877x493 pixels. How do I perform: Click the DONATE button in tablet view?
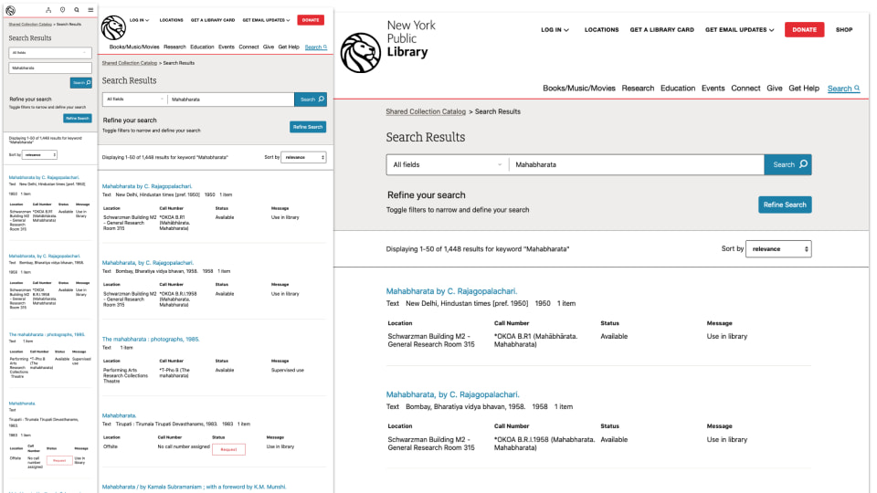(311, 20)
